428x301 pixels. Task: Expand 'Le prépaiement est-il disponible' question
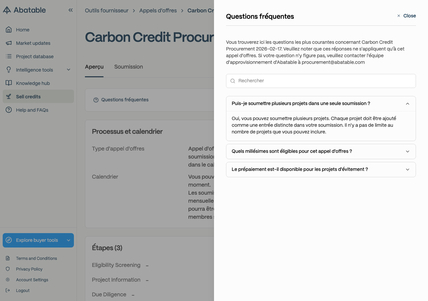click(321, 170)
